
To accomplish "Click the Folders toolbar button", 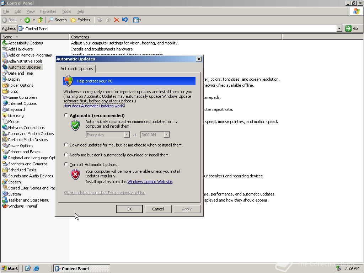I will [x=80, y=20].
